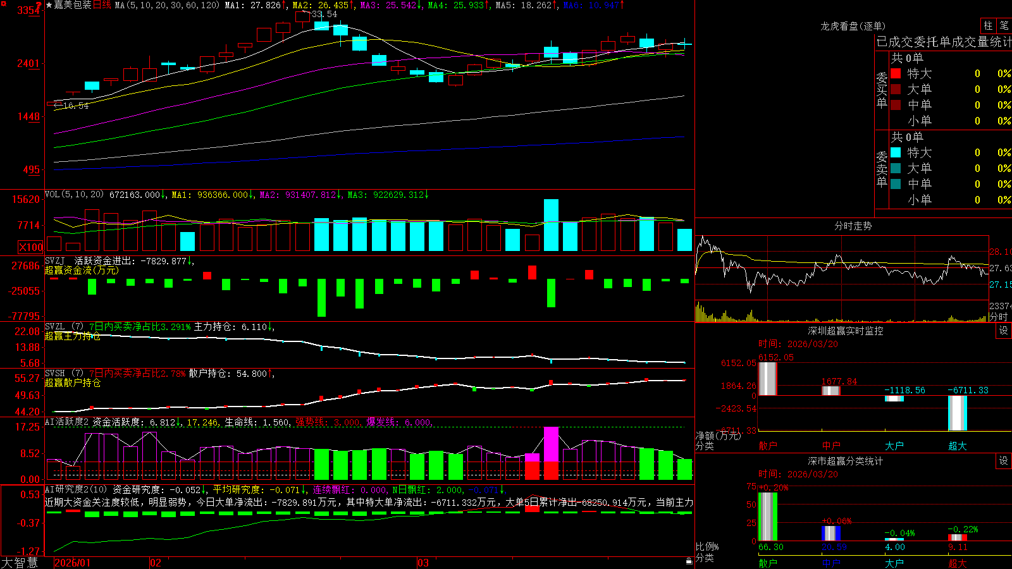Viewport: 1012px width, 569px height.
Task: Click the dark red 中单 buy-order swatch
Action: [x=896, y=104]
